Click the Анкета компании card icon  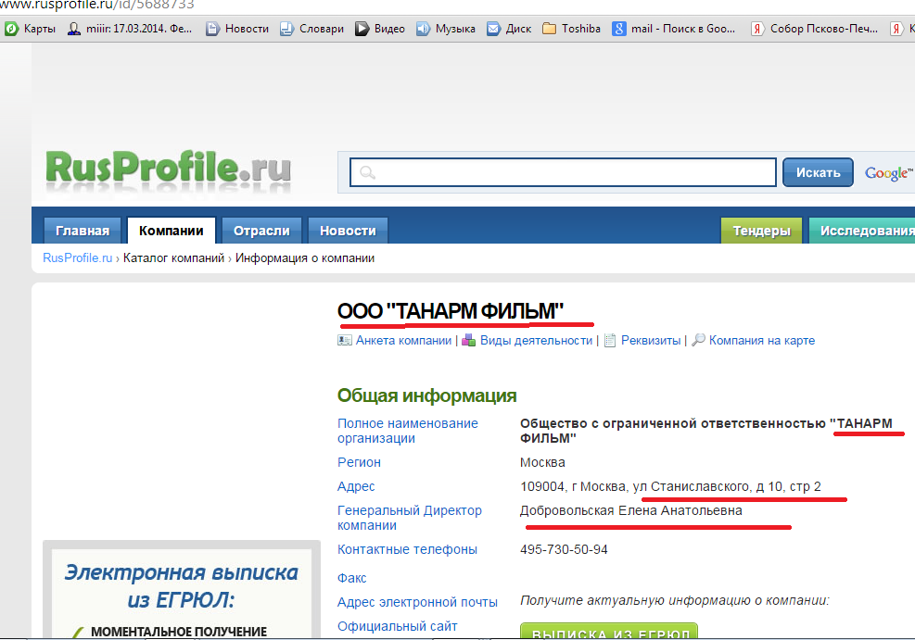tap(344, 341)
